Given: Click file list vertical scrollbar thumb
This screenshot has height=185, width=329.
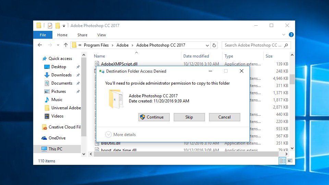Looking at the screenshot, I should tap(292, 79).
